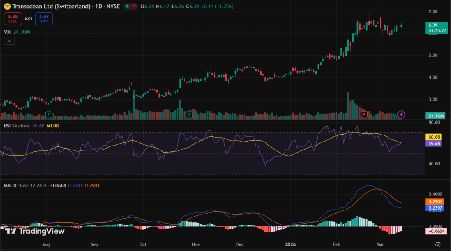
Task: Select the RSI 14 close indicator label
Action: (17, 125)
